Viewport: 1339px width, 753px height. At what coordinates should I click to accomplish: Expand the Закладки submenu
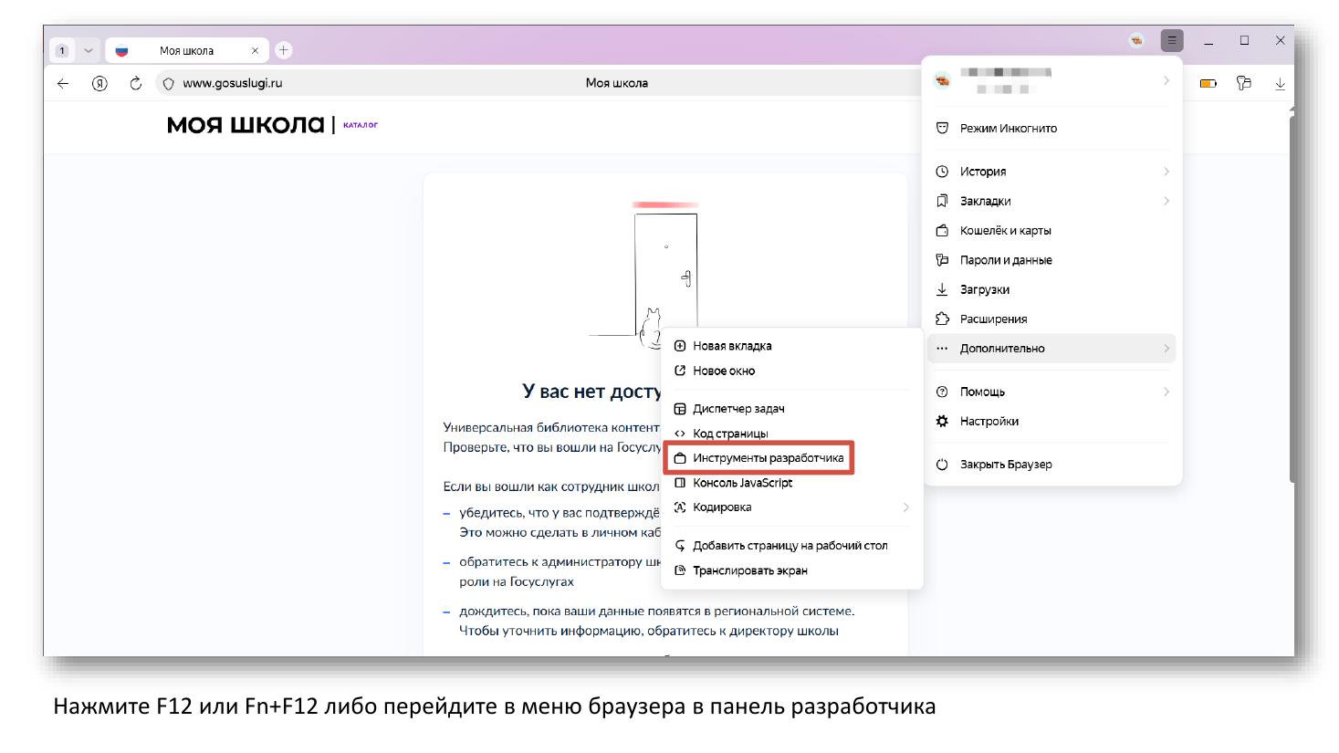click(1052, 201)
